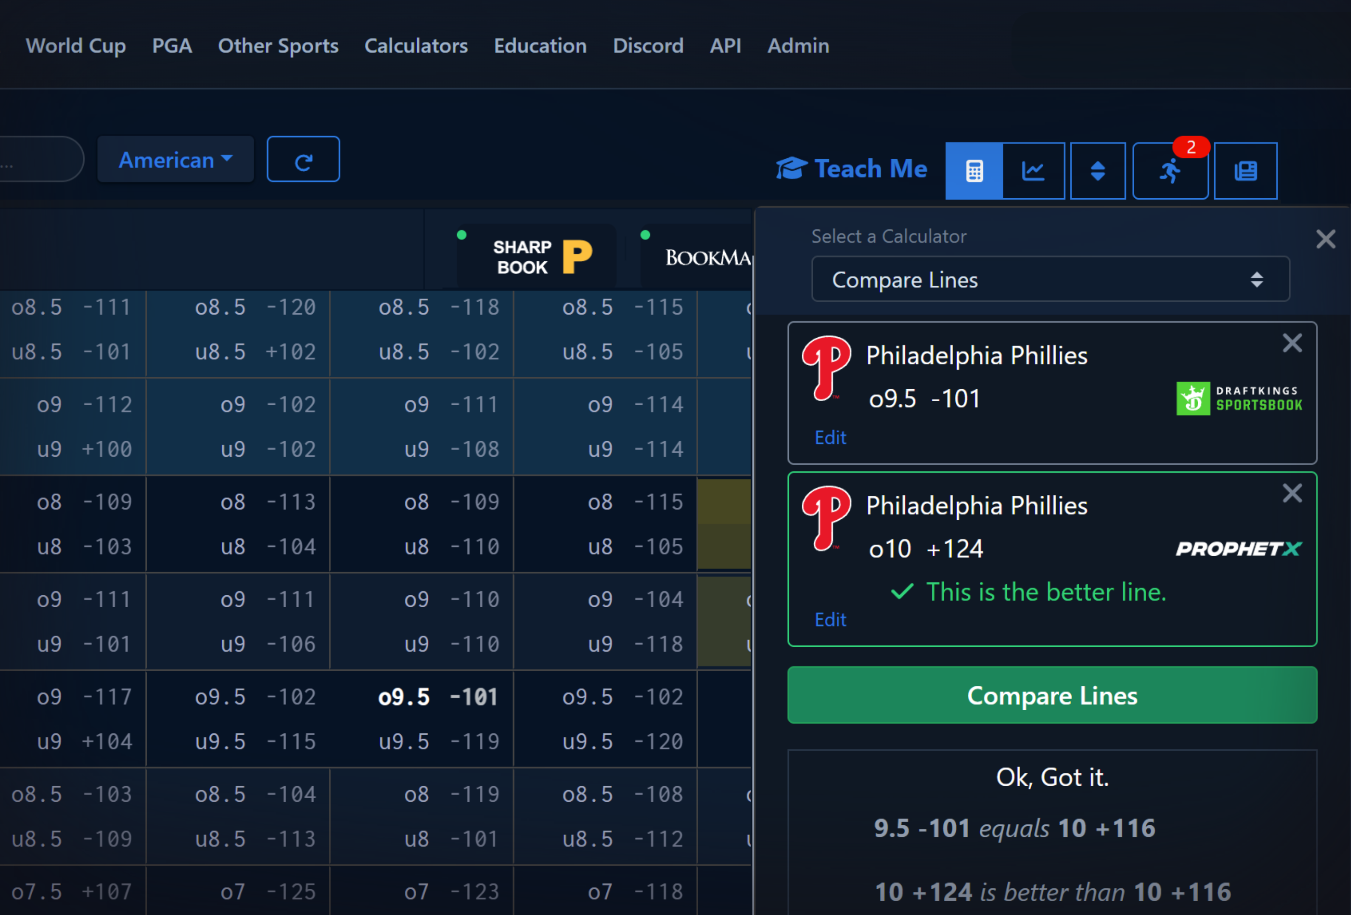Select the o8 -119 odds cell
Viewport: 1351px width, 915px height.
[451, 794]
